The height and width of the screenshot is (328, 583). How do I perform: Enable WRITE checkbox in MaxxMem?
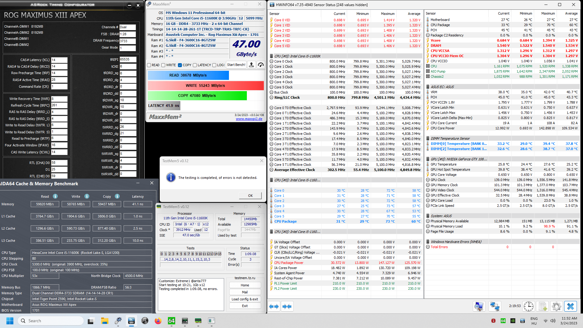(163, 65)
